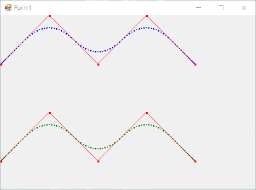Select rightmost red control point of green curve

pyautogui.click(x=195, y=161)
